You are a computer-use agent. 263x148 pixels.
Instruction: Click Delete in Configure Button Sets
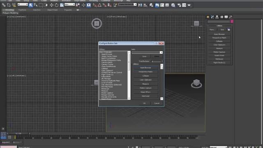point(157,56)
